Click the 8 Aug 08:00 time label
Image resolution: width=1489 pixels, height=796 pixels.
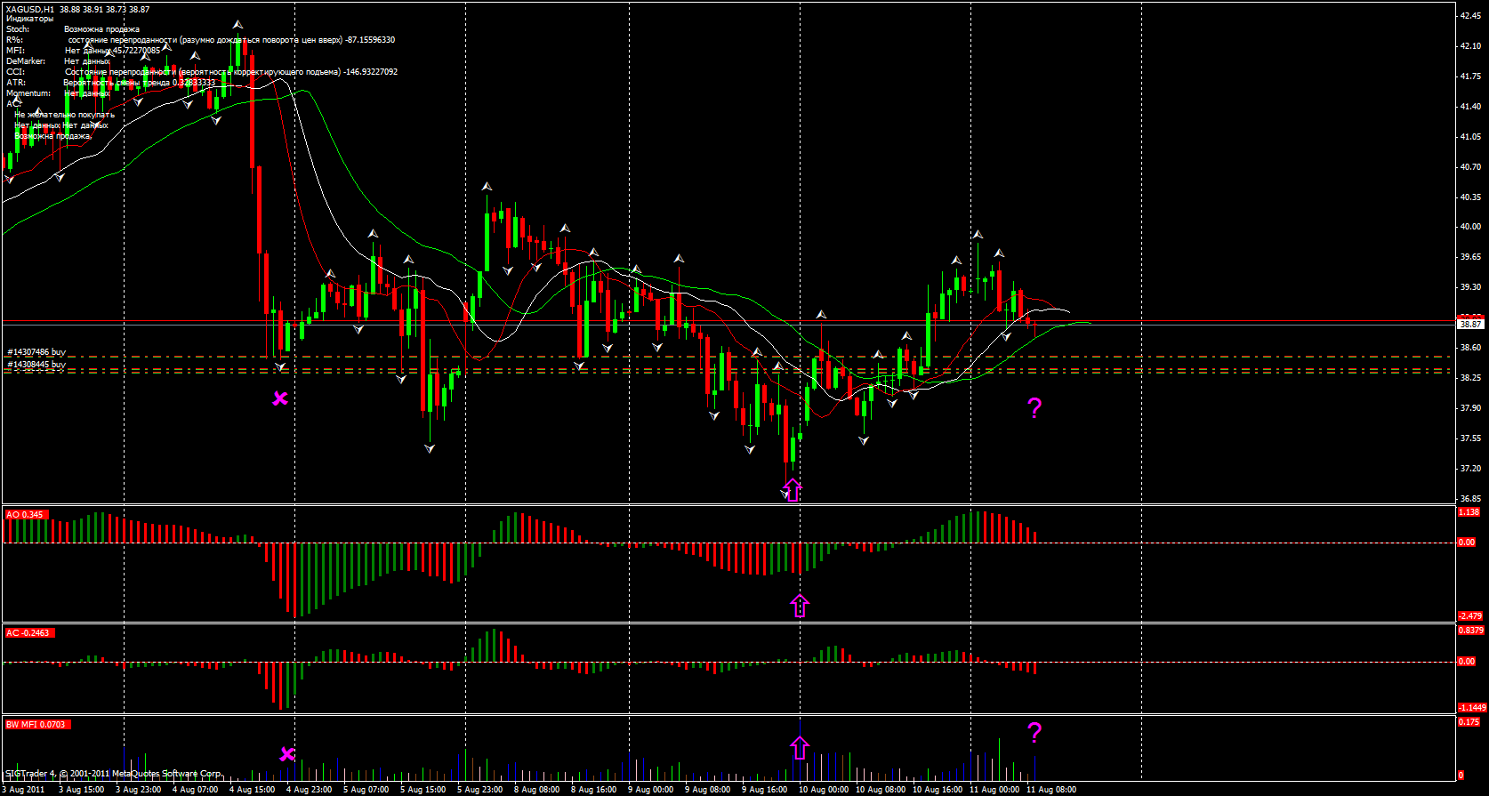pos(536,790)
